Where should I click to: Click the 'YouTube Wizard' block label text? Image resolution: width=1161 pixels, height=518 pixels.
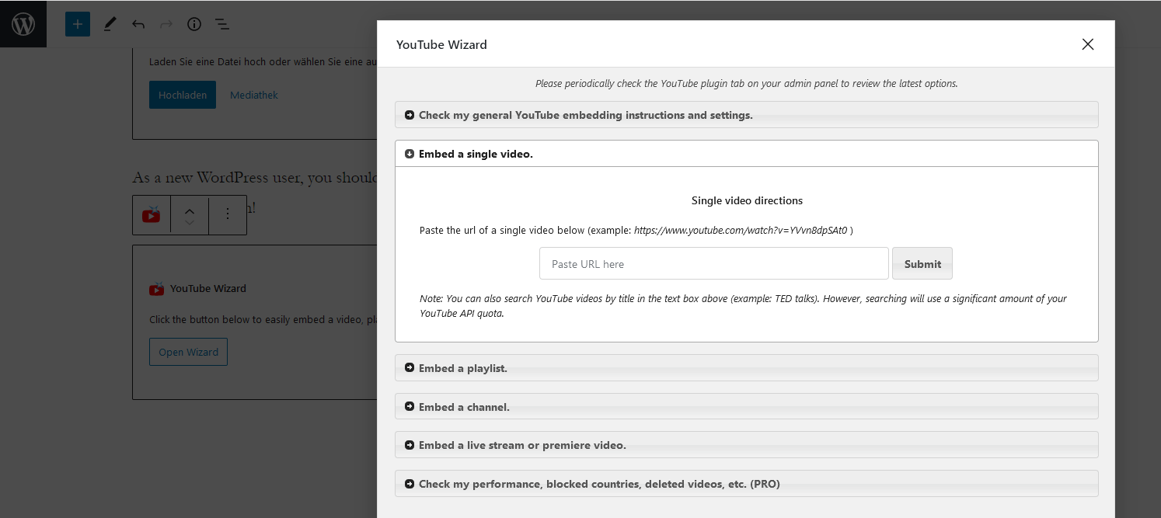208,288
